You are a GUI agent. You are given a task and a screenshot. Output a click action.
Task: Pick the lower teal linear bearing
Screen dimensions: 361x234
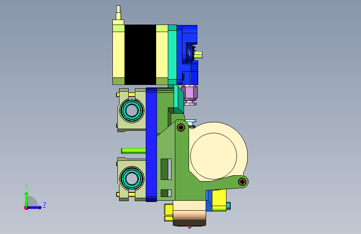click(132, 178)
